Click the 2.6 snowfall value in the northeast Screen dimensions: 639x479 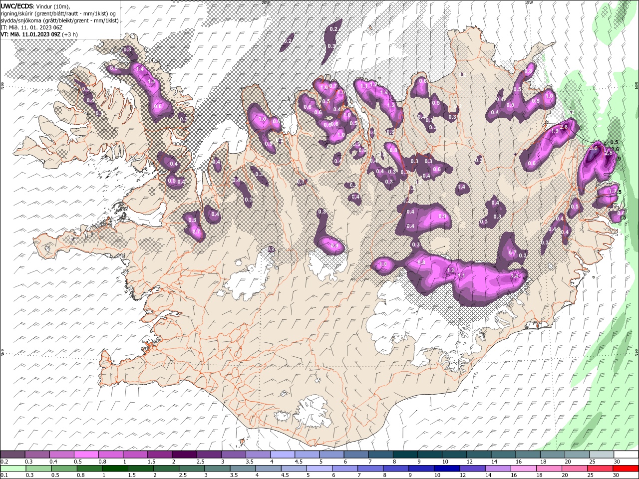pos(564,127)
